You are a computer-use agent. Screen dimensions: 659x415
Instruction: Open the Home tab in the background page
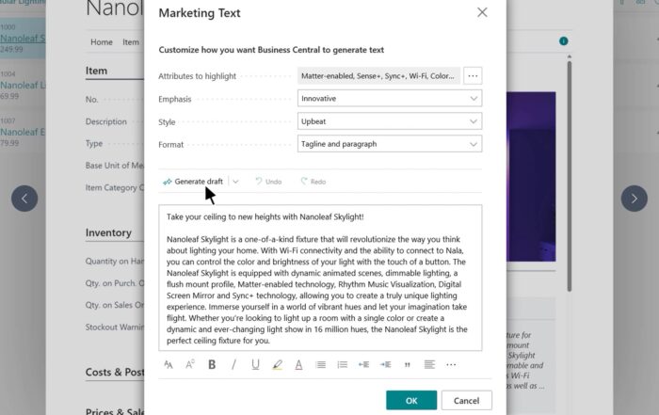(x=102, y=42)
